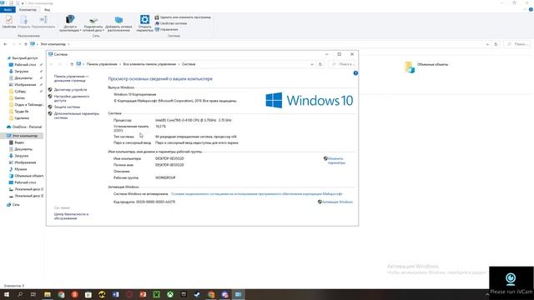Refresh the System window
The image size is (534, 300).
320,64
